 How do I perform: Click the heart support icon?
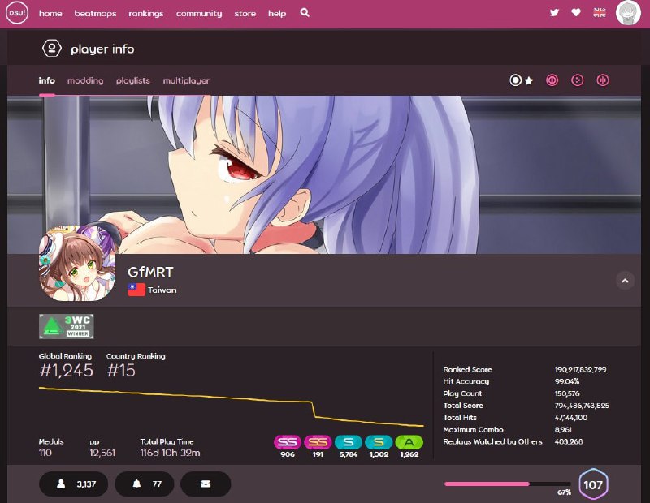coord(576,13)
